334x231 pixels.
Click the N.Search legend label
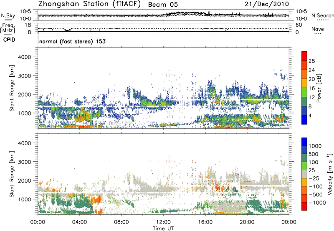(322, 15)
